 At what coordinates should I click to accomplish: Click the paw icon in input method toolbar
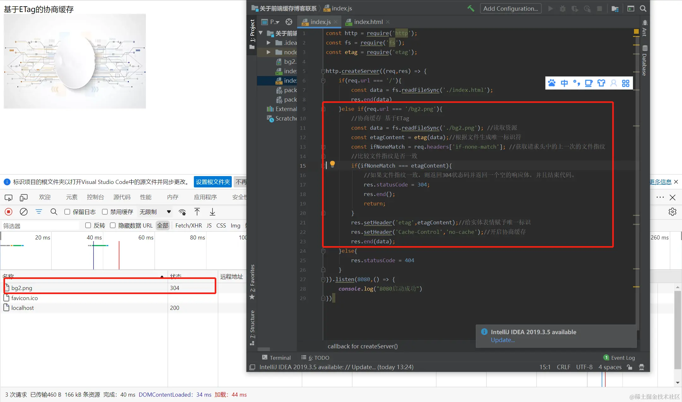pyautogui.click(x=552, y=83)
